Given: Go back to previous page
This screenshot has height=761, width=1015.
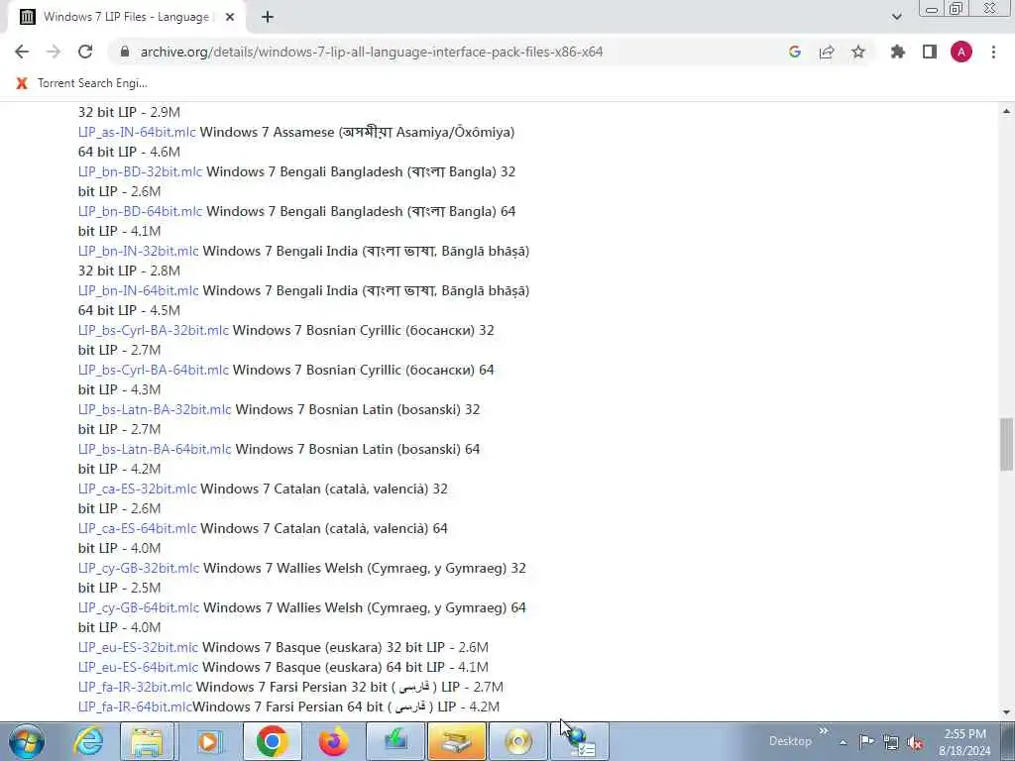Looking at the screenshot, I should [22, 52].
